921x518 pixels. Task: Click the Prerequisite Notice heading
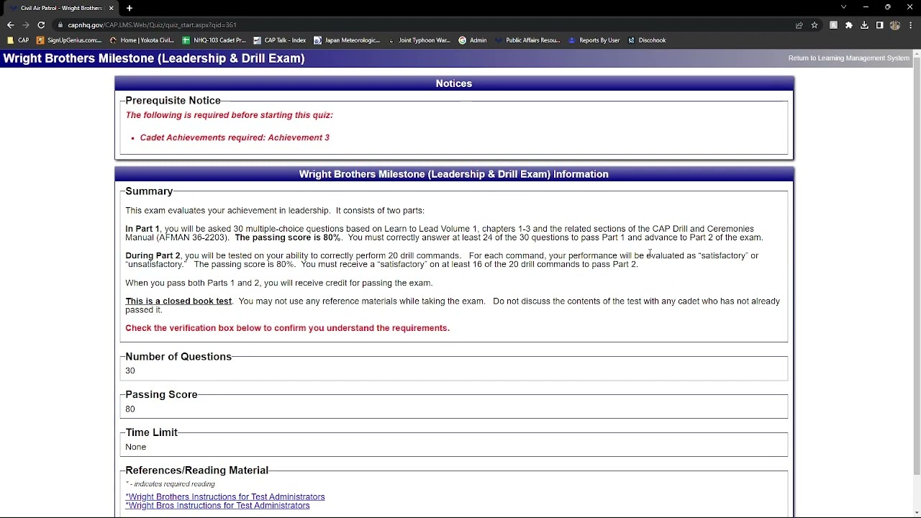[x=173, y=101]
